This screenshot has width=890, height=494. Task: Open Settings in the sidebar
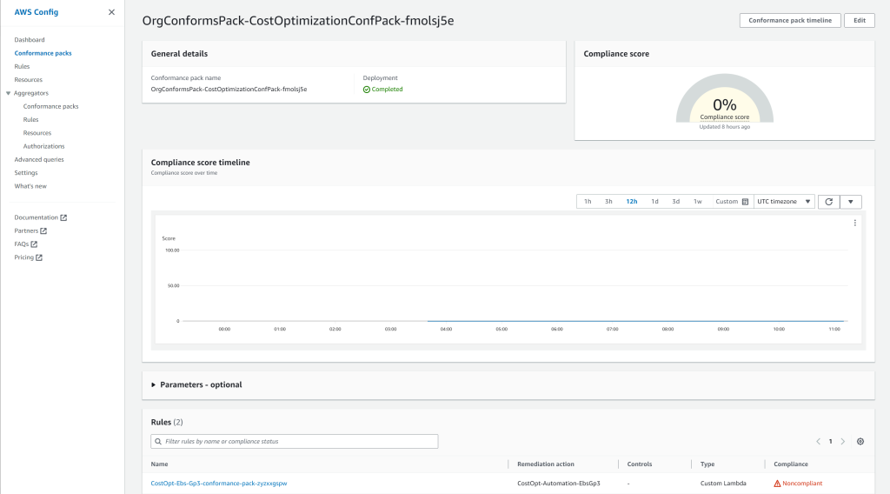pos(26,172)
